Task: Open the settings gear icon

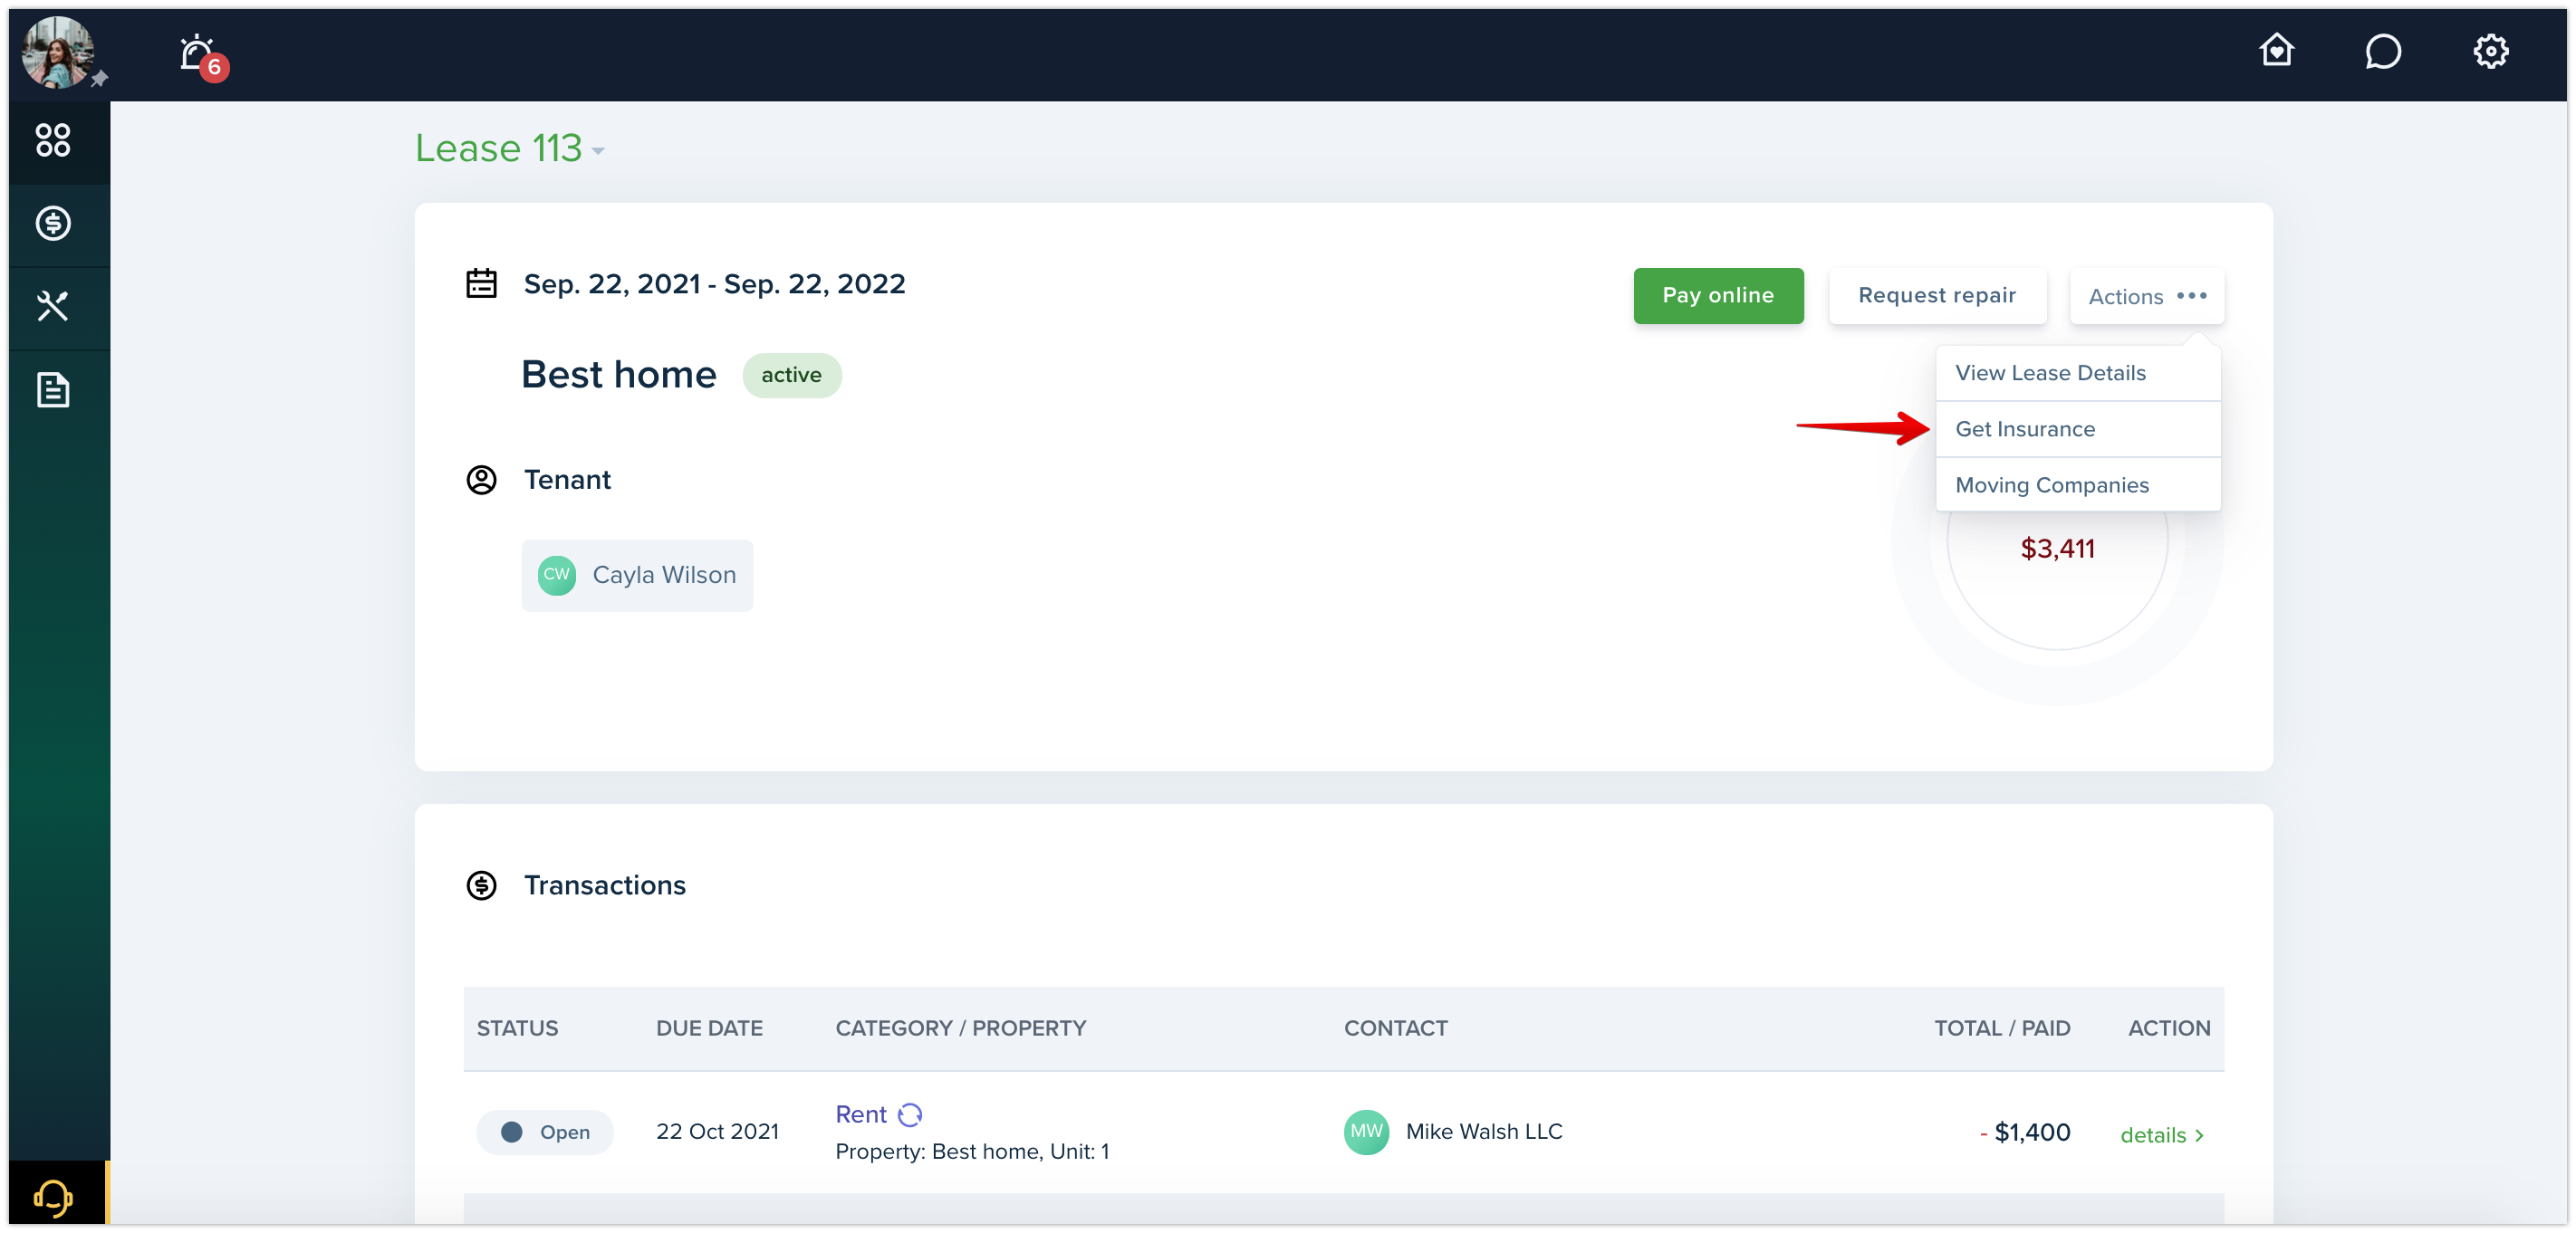Action: coord(2490,51)
